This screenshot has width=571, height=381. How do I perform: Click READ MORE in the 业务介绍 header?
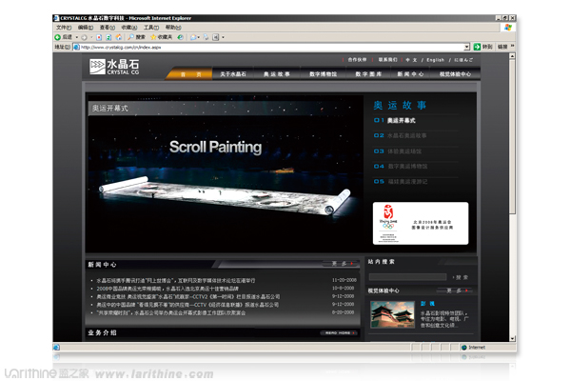pyautogui.click(x=339, y=332)
